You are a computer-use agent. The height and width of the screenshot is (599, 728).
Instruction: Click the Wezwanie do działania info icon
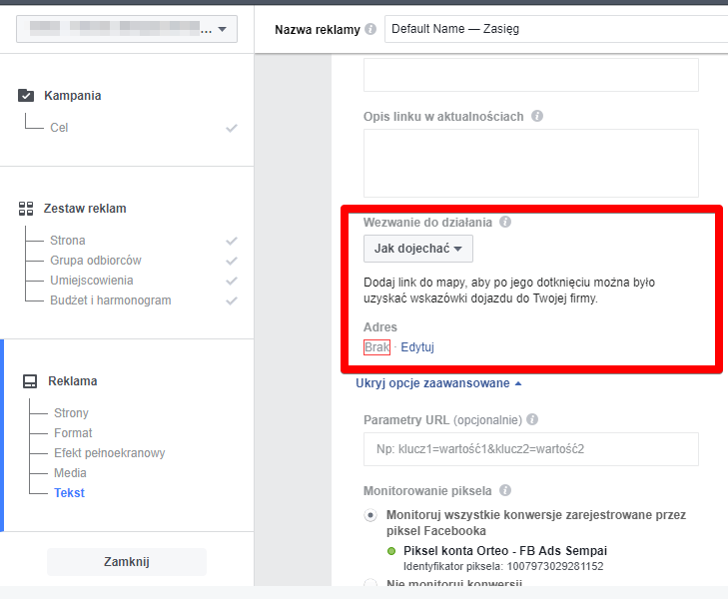point(505,222)
